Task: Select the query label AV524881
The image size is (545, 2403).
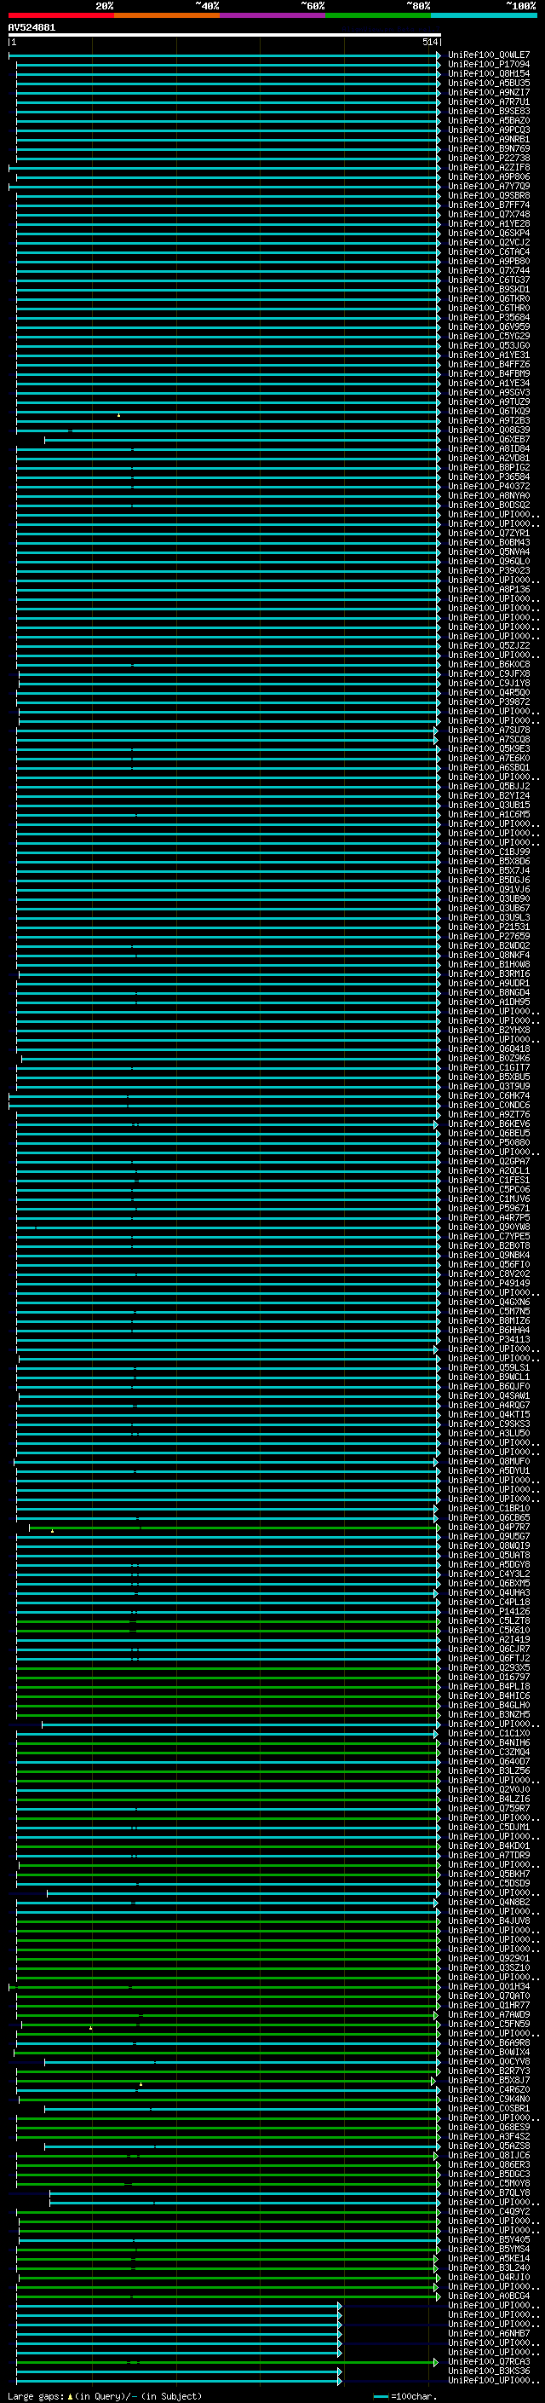Action: [x=32, y=27]
